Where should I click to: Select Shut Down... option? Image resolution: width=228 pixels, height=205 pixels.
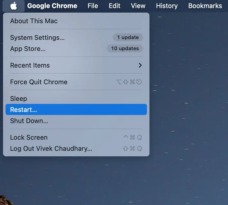click(76, 121)
